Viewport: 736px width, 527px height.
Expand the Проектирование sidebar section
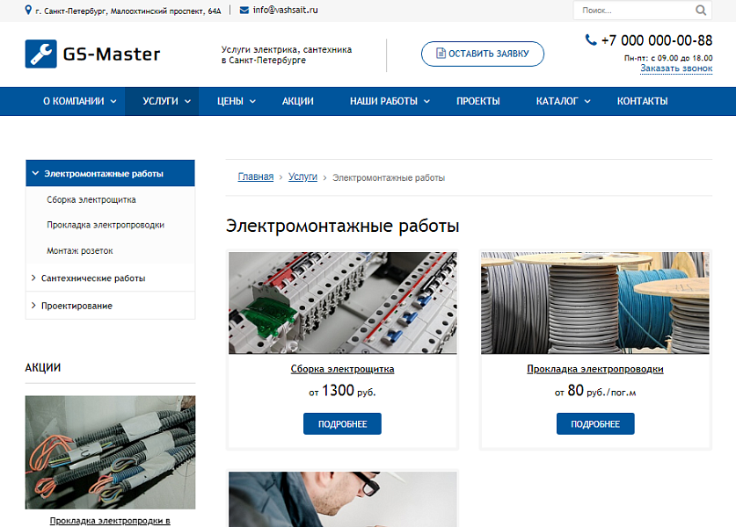pos(33,306)
